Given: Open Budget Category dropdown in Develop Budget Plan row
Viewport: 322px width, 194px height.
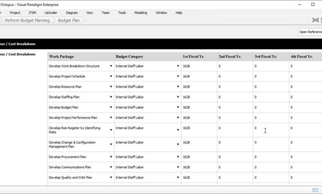Looking at the screenshot, I should pos(178,107).
